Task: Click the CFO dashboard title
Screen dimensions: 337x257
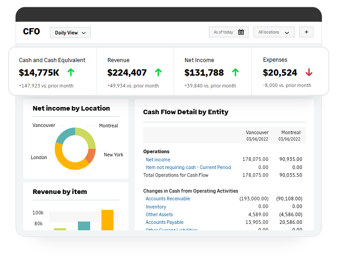Action: click(31, 31)
